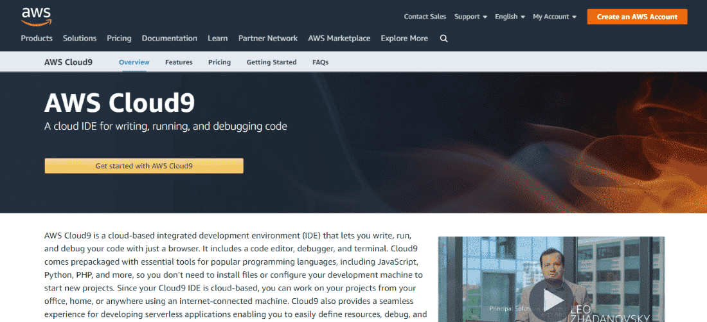Open the Cloud9 Pricing tab
Image resolution: width=707 pixels, height=322 pixels.
[220, 62]
